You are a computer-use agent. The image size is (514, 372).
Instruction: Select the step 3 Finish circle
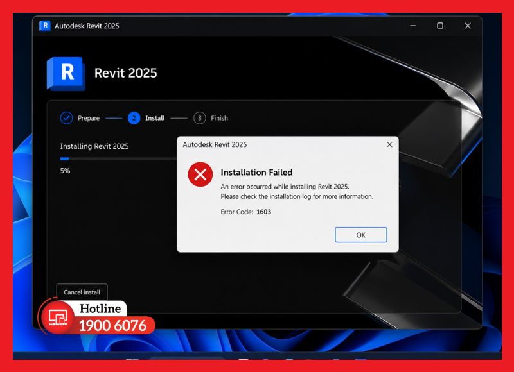(200, 118)
